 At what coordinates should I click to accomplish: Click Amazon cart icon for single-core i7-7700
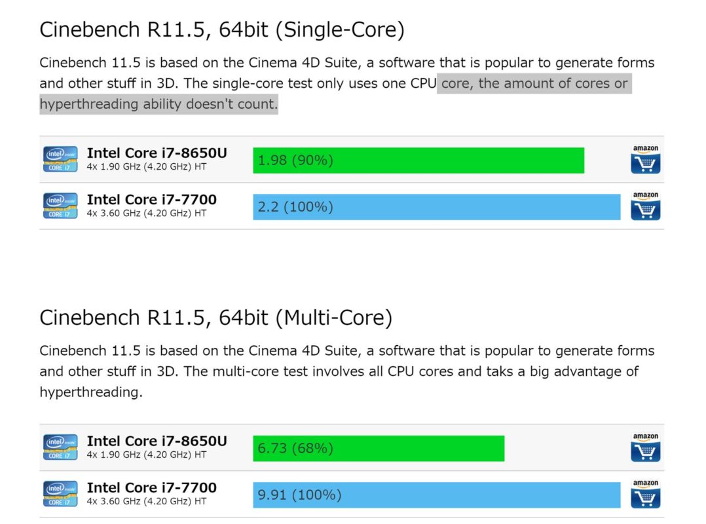coord(645,206)
